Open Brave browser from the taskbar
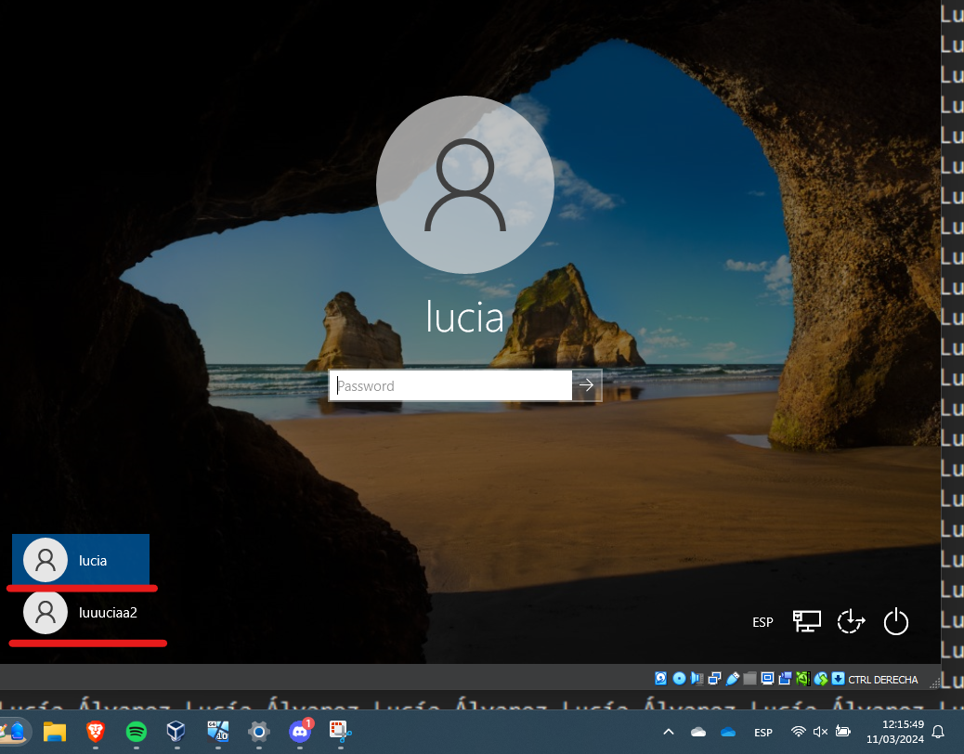 (x=95, y=733)
